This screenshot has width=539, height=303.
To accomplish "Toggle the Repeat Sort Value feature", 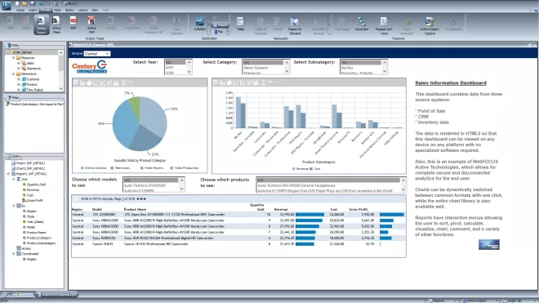I will (x=384, y=26).
